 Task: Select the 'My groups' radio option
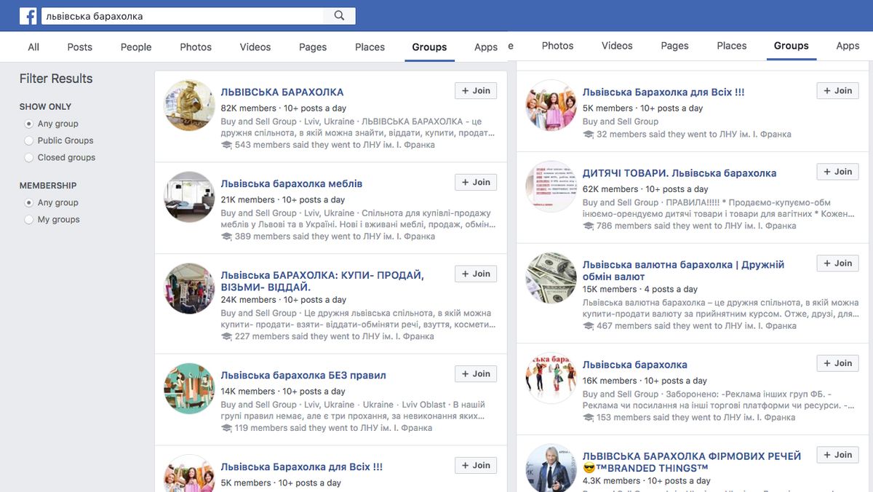click(x=29, y=219)
